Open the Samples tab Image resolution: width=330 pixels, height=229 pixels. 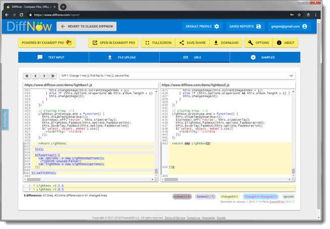pyautogui.click(x=265, y=57)
